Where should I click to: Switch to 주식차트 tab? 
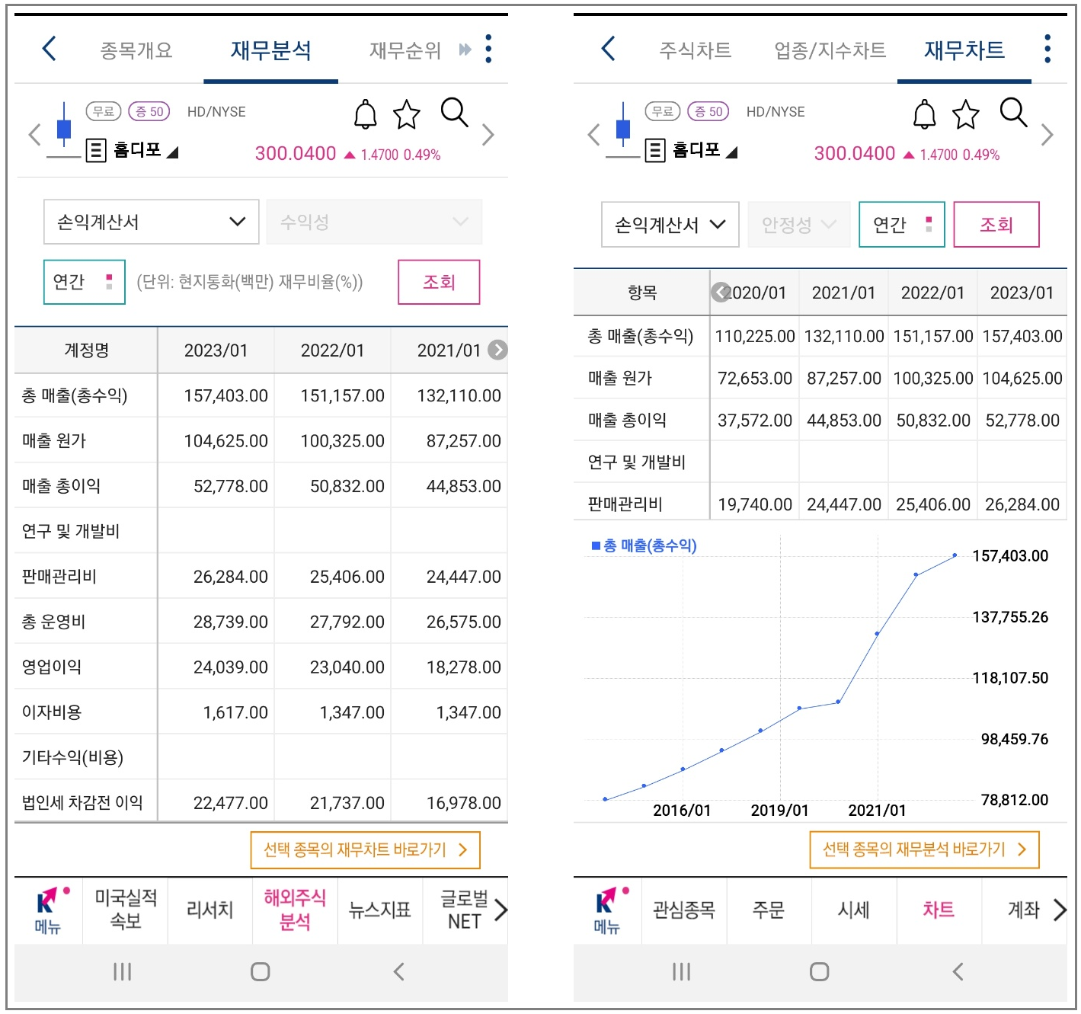(695, 50)
